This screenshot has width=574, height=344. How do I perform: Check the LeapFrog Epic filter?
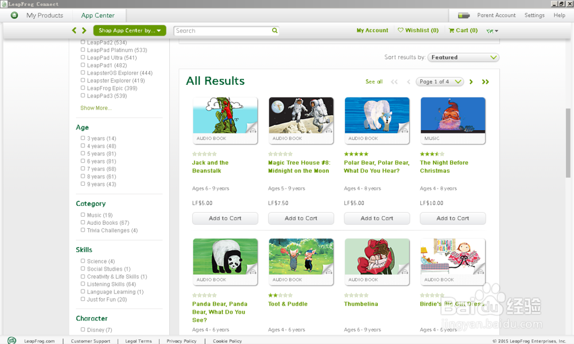coord(83,88)
